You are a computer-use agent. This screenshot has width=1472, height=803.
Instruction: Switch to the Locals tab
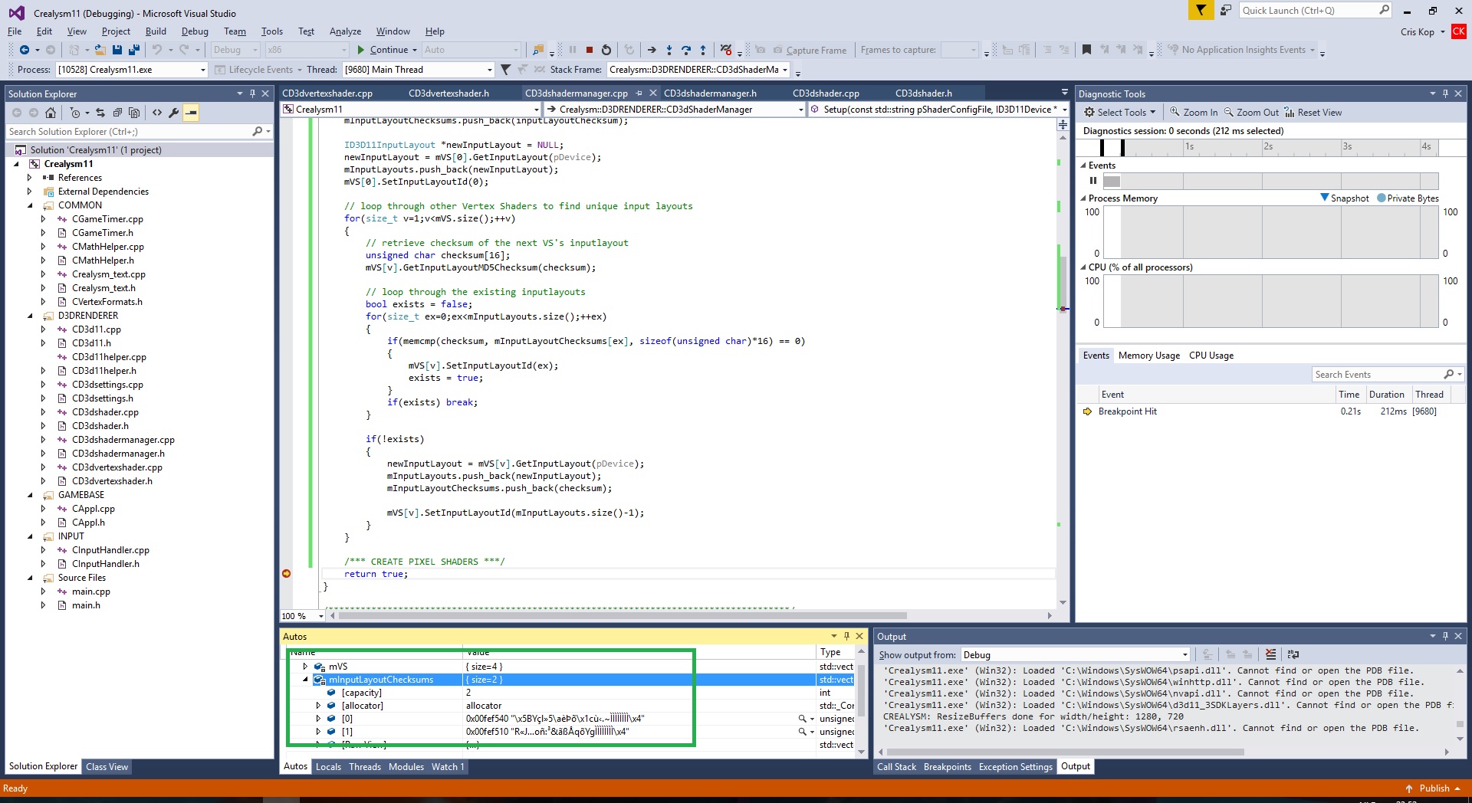click(328, 767)
